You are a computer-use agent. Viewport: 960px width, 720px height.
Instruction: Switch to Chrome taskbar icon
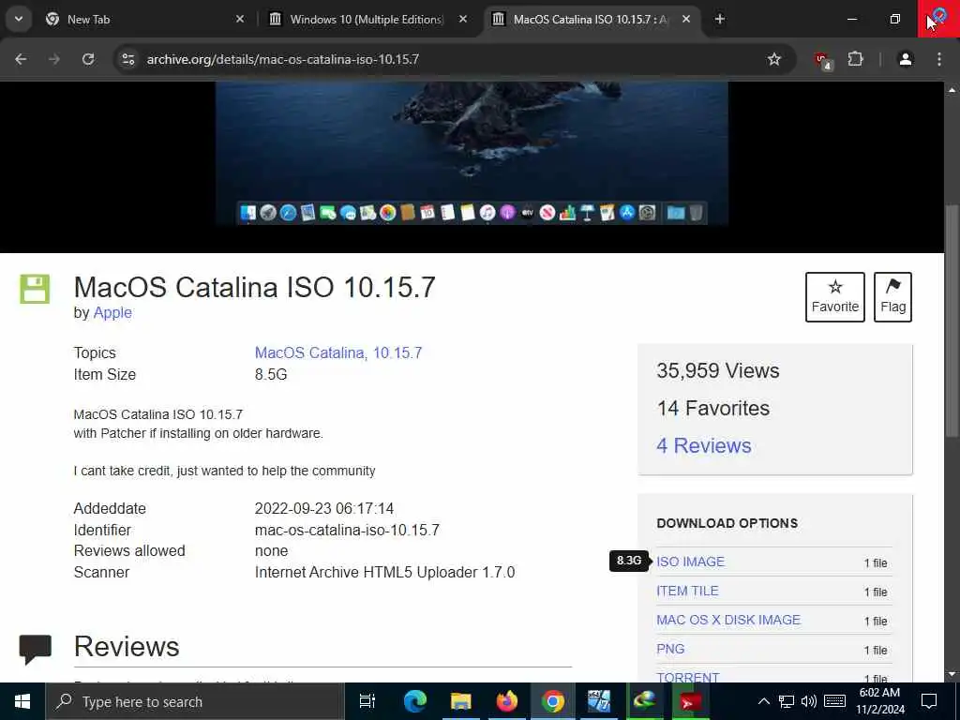[x=552, y=701]
